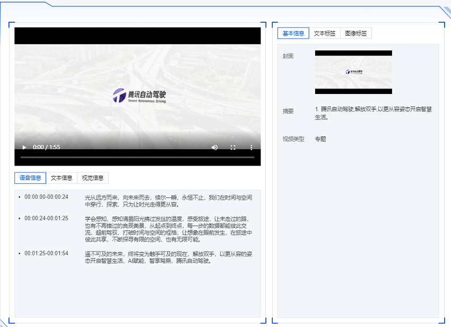
Task: Click the 封面 label
Action: [288, 56]
